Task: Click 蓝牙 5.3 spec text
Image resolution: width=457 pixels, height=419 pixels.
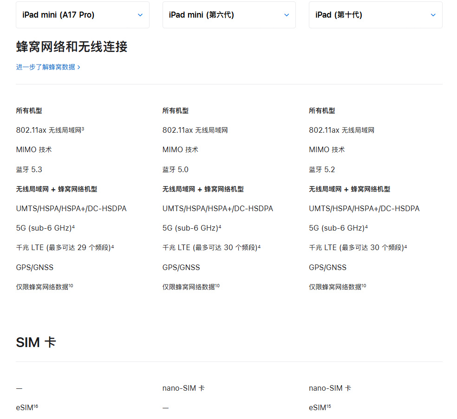Action: [x=29, y=169]
